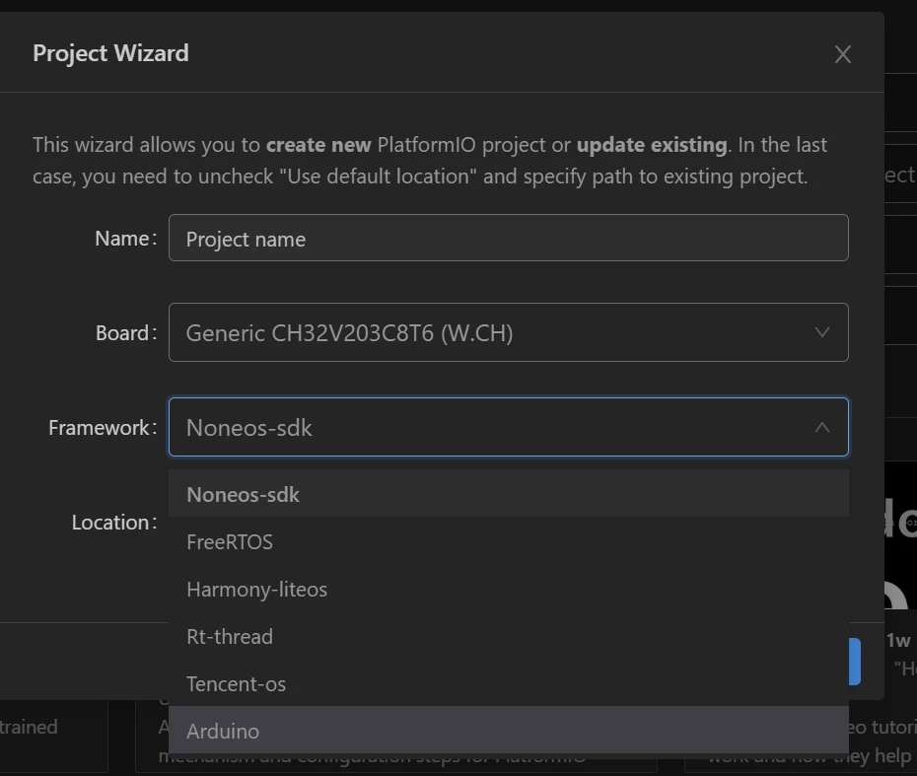Click the Board field label
This screenshot has height=776, width=917.
click(123, 333)
